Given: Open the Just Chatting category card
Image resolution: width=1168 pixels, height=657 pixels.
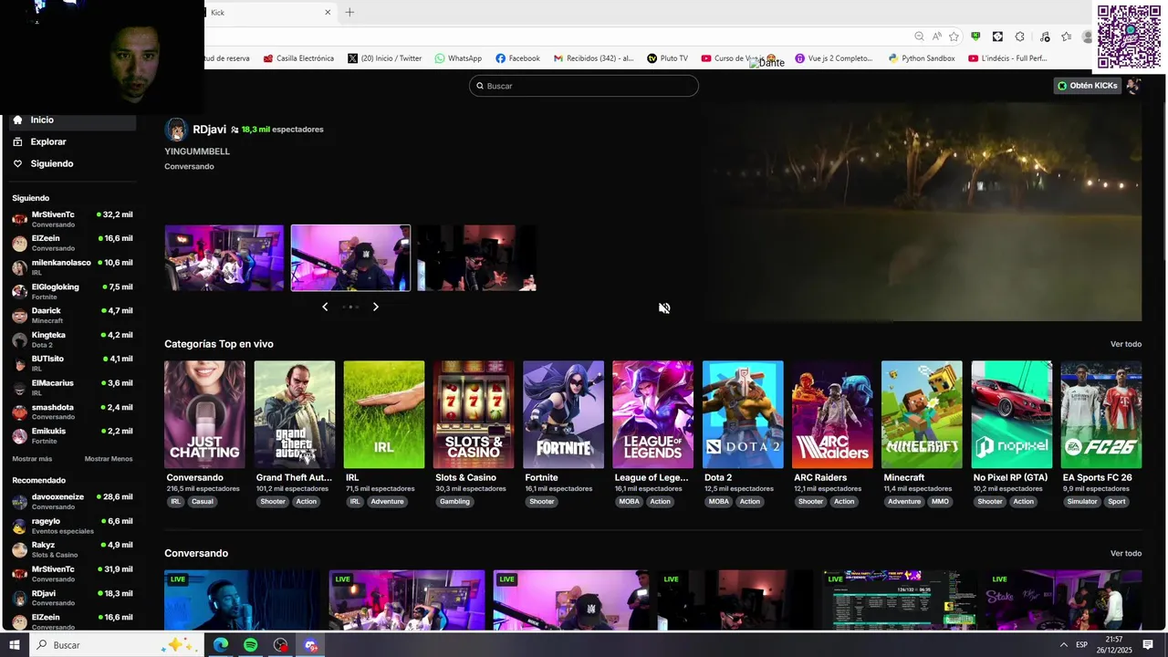Looking at the screenshot, I should click(204, 414).
